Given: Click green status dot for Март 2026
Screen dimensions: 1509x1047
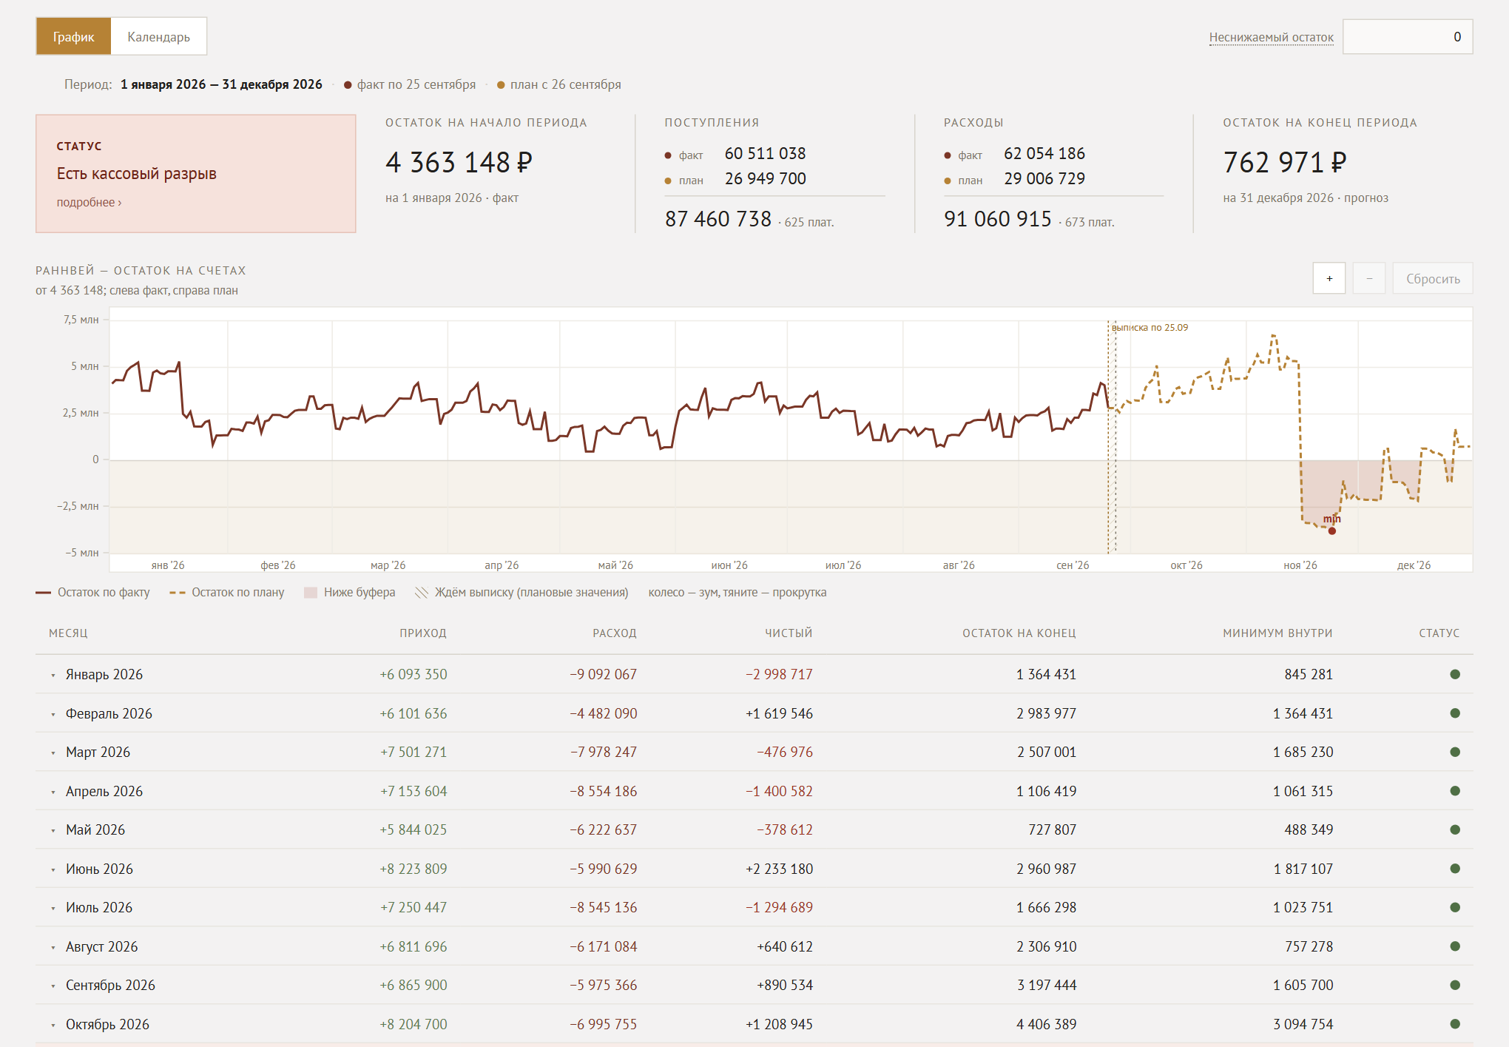Looking at the screenshot, I should click(x=1455, y=752).
